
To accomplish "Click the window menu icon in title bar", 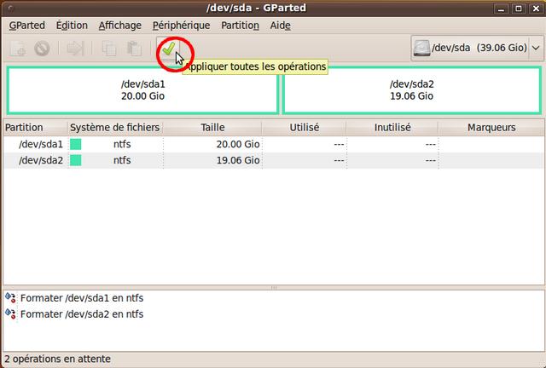I will click(10, 9).
